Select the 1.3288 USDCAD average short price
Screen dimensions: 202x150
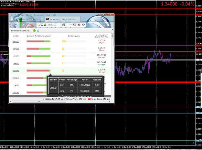tap(101, 70)
